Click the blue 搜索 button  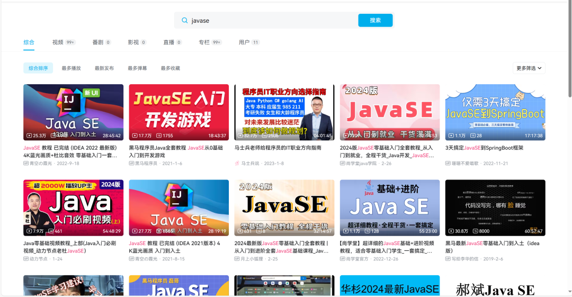(x=375, y=21)
